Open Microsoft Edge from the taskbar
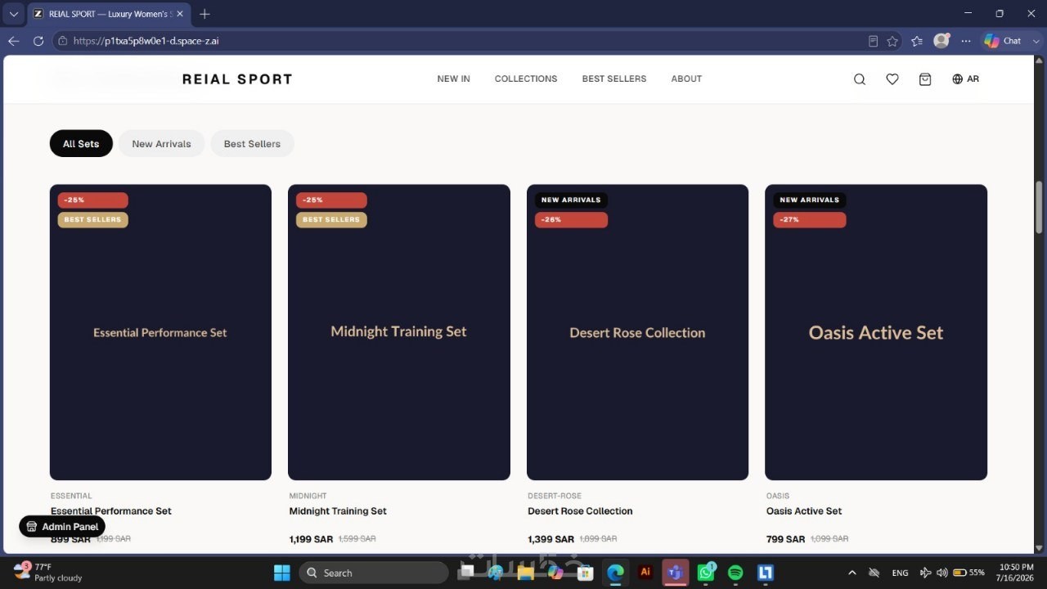The height and width of the screenshot is (589, 1047). tap(615, 573)
